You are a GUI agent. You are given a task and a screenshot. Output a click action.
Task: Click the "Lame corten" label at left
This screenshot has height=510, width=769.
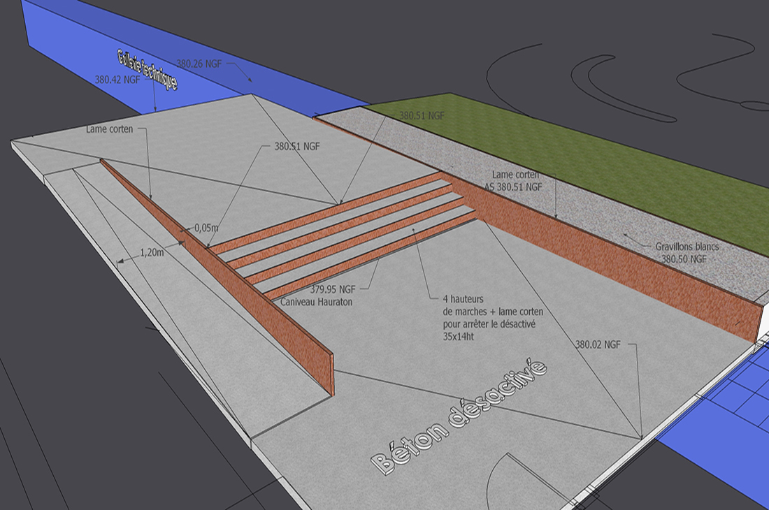pos(110,129)
